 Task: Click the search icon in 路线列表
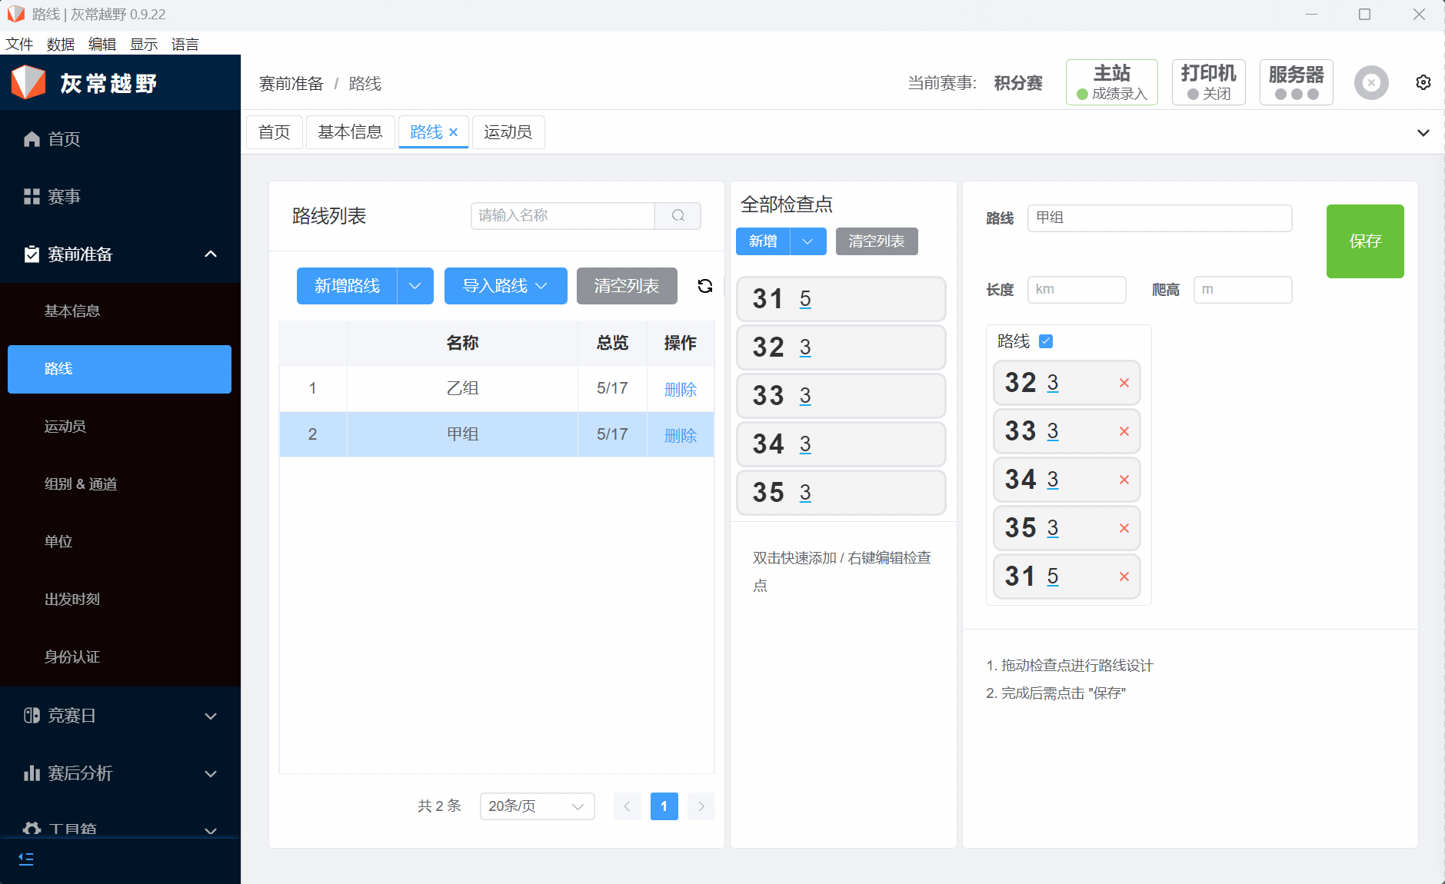click(x=678, y=216)
